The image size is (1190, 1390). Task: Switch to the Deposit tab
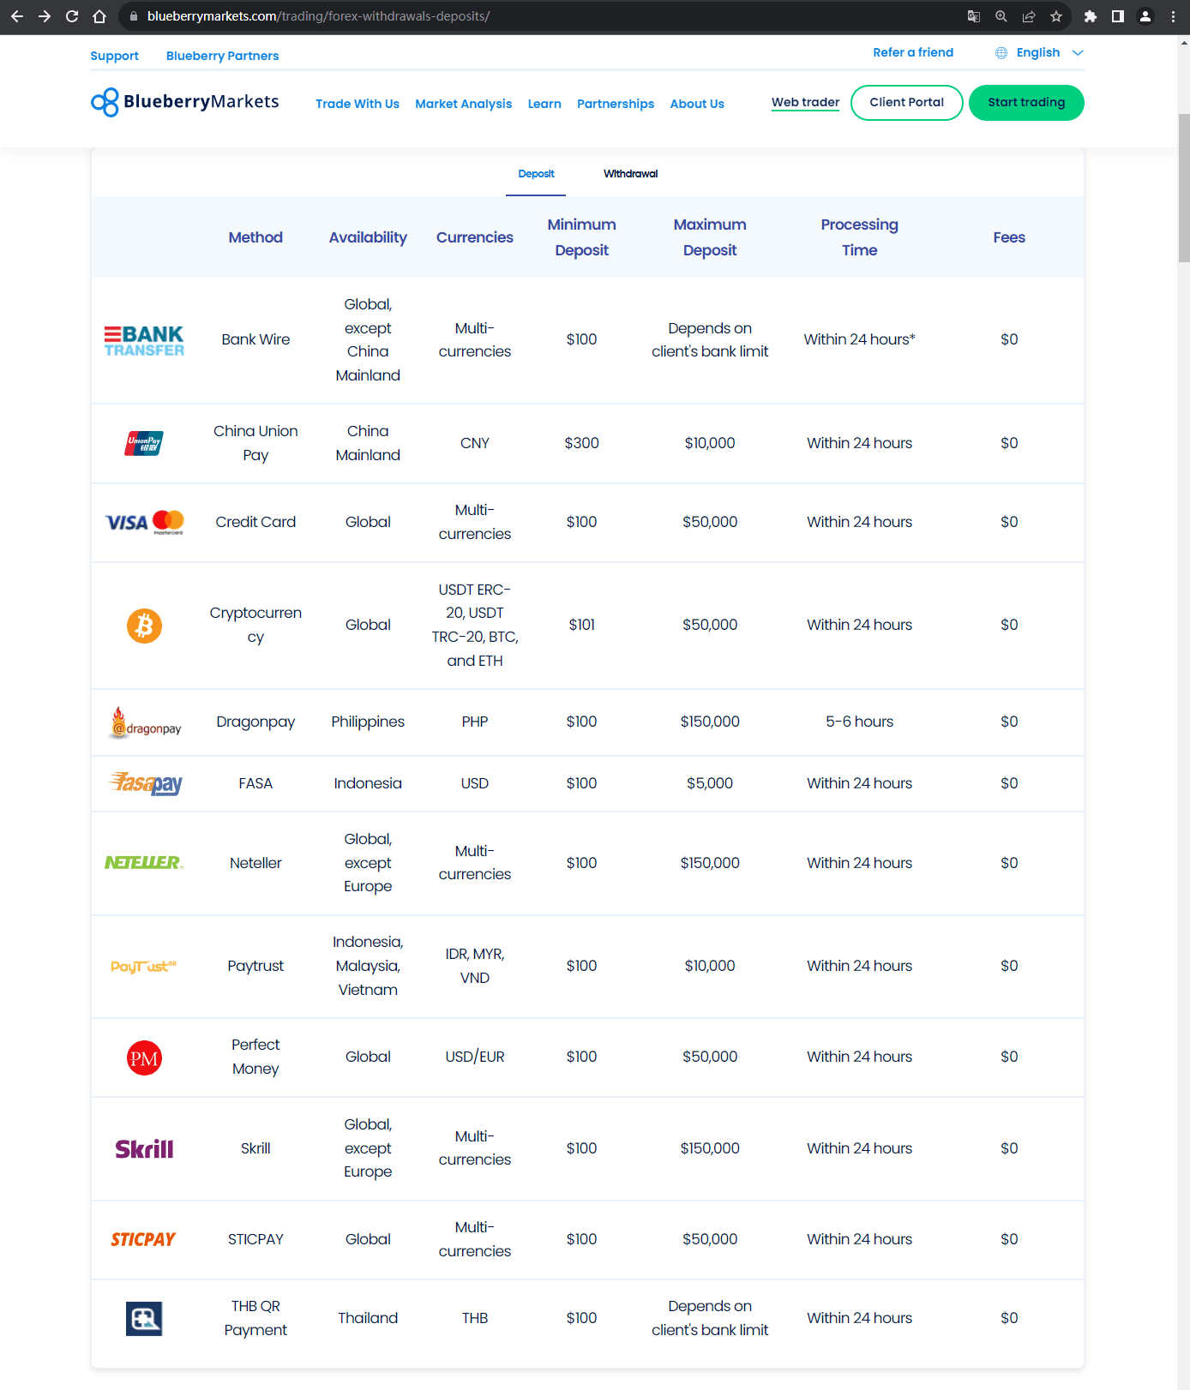[536, 174]
